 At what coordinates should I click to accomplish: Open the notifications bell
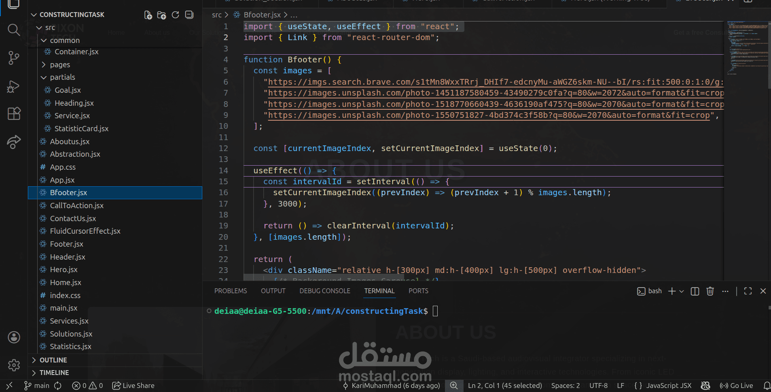click(x=766, y=386)
